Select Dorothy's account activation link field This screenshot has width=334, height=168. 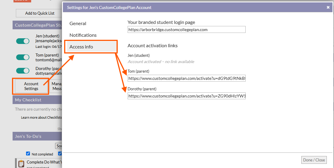(186, 96)
